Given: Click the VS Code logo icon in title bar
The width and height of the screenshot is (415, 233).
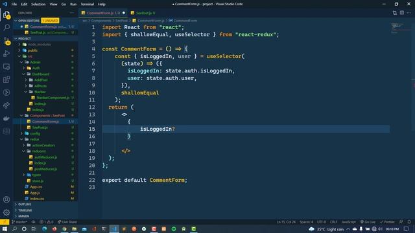Looking at the screenshot, I should point(5,4).
